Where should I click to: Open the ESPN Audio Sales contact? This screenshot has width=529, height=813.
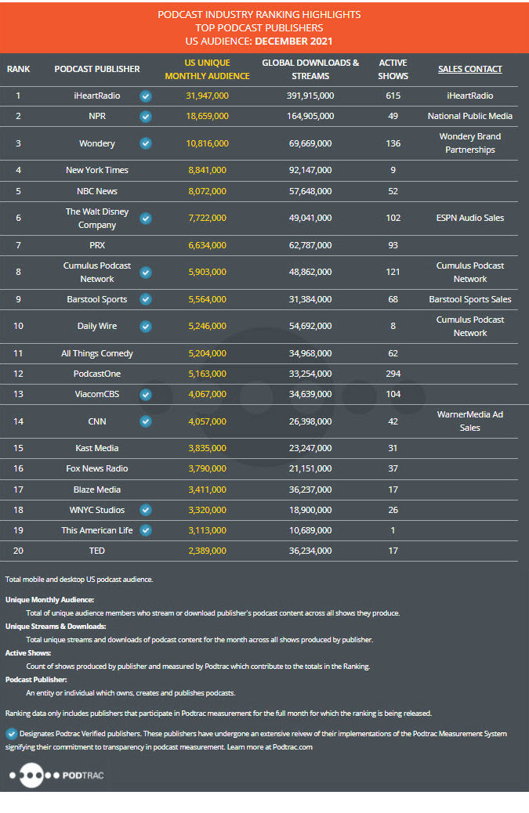[x=470, y=218]
